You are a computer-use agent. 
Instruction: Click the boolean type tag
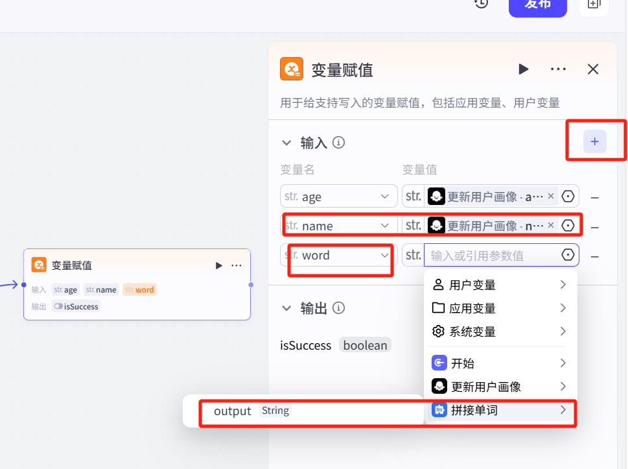365,345
